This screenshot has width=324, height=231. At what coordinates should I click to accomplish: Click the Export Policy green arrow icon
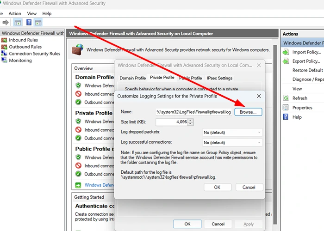pyautogui.click(x=286, y=61)
